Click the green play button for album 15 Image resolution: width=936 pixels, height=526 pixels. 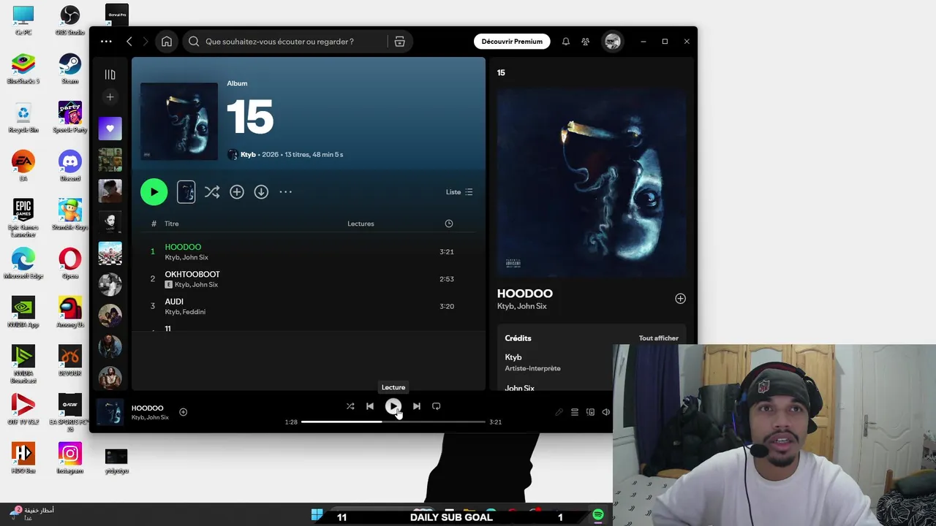(154, 192)
